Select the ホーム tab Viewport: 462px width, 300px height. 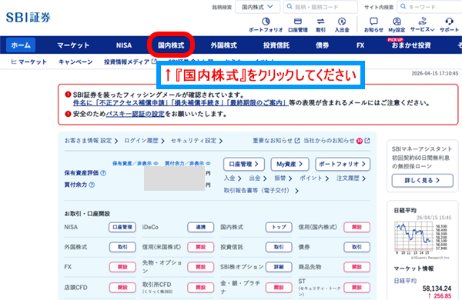pos(21,45)
